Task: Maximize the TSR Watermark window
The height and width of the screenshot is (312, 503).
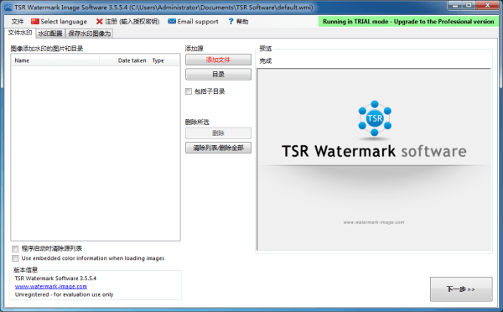Action: pos(469,5)
